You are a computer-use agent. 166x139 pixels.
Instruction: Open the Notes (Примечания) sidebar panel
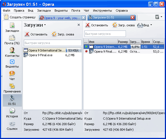pos(12,88)
